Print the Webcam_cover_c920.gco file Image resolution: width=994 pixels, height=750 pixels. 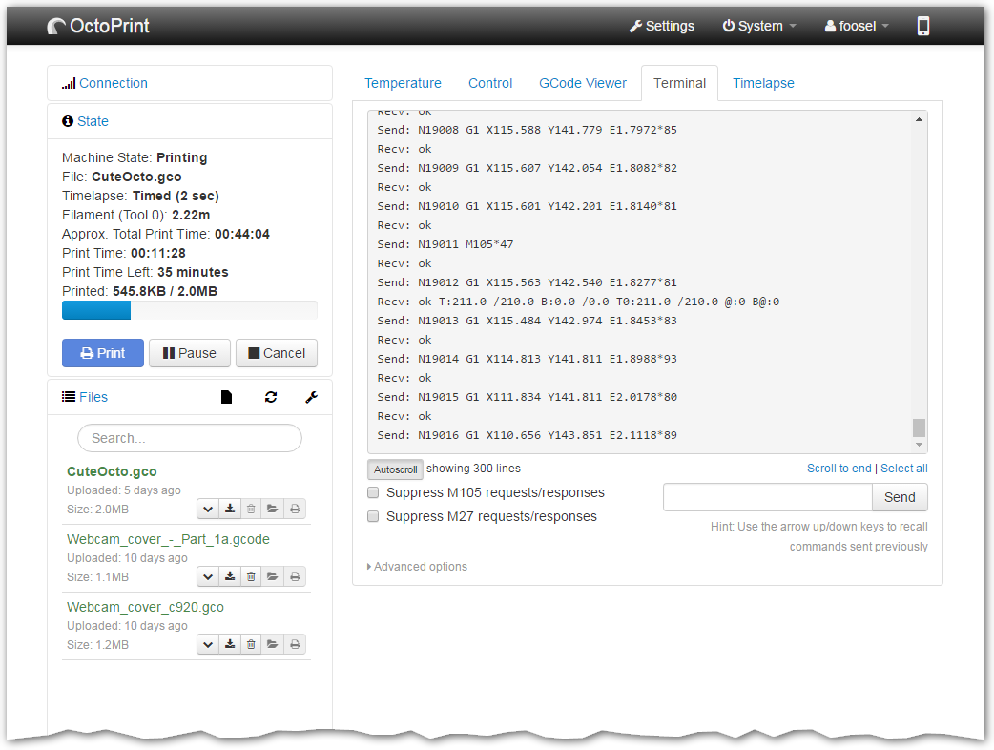coord(295,644)
